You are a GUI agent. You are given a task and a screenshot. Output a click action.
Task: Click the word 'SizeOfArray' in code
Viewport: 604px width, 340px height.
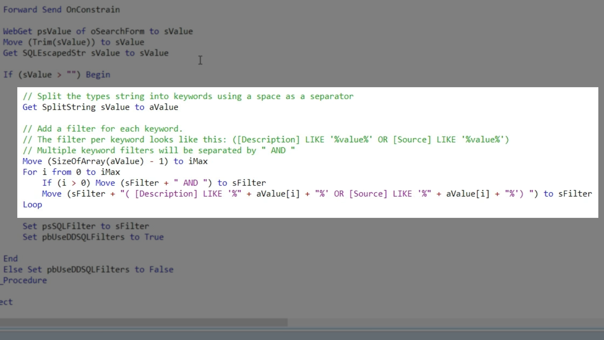pos(78,161)
